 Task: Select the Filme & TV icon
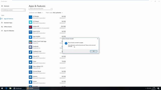tap(30, 57)
